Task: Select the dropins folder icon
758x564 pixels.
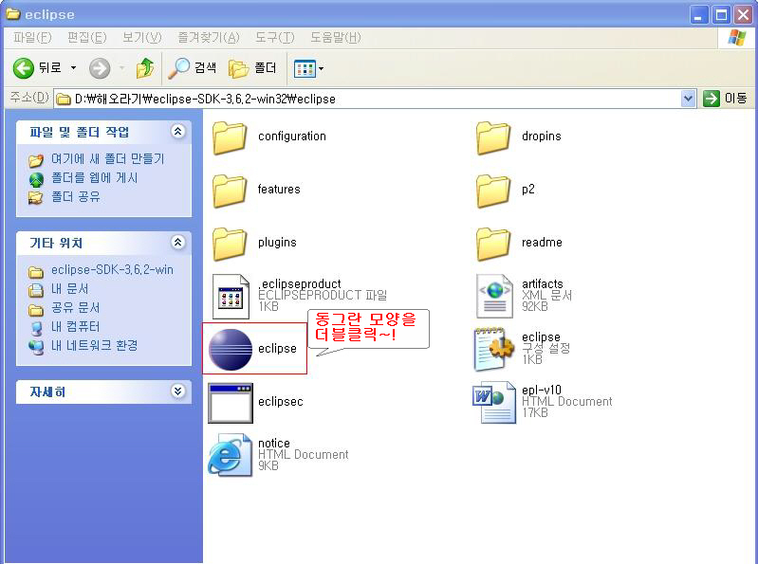Action: pyautogui.click(x=493, y=137)
